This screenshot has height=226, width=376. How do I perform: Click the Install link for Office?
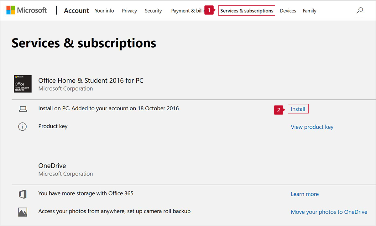pos(298,109)
